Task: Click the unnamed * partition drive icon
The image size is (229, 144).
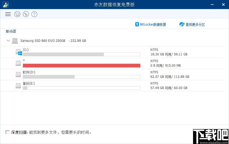Action: [18, 63]
